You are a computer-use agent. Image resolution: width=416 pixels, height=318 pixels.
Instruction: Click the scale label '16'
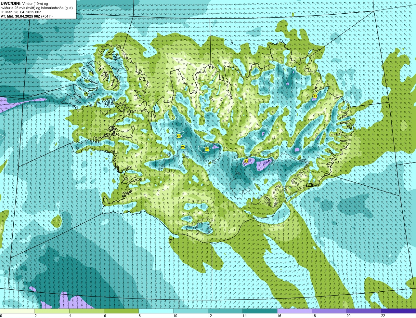(279, 316)
